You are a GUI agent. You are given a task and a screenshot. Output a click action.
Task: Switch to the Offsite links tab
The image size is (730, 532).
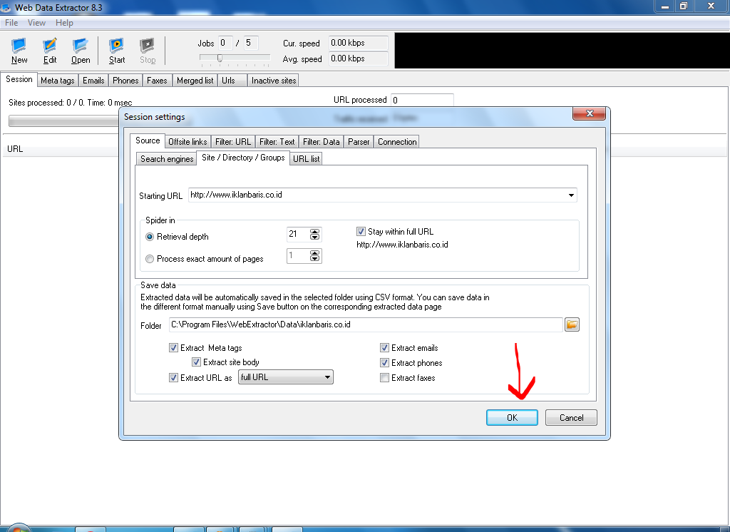pyautogui.click(x=187, y=142)
